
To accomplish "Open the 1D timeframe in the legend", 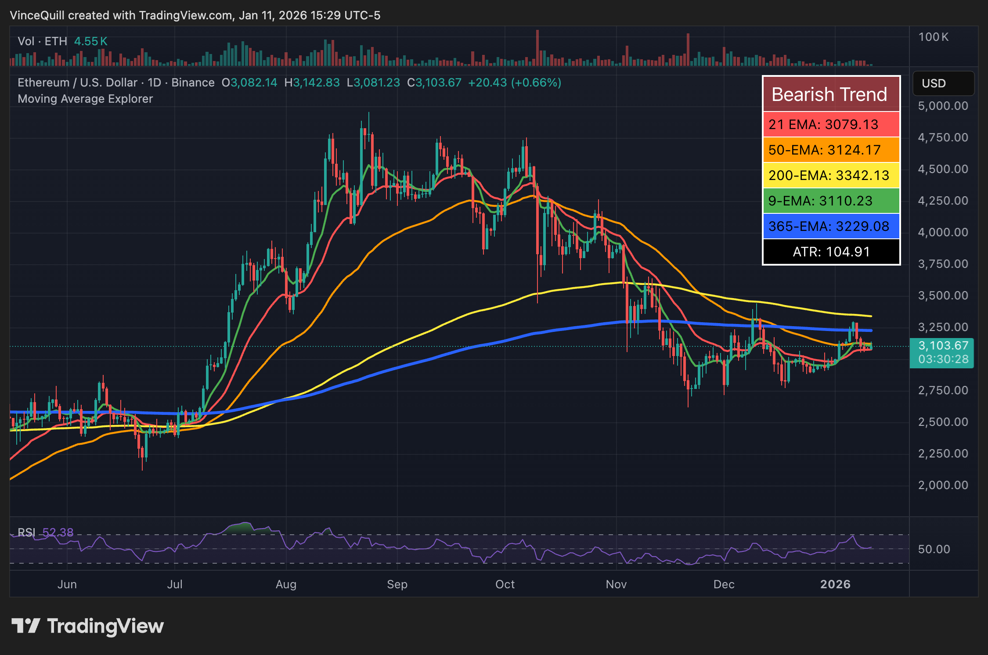I will 154,82.
